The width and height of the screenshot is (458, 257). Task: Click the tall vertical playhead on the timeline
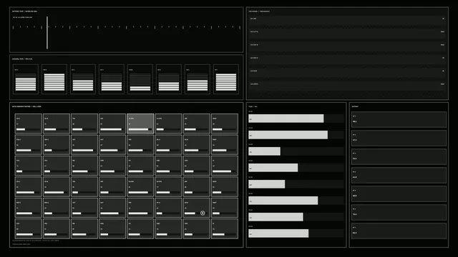coord(47,33)
